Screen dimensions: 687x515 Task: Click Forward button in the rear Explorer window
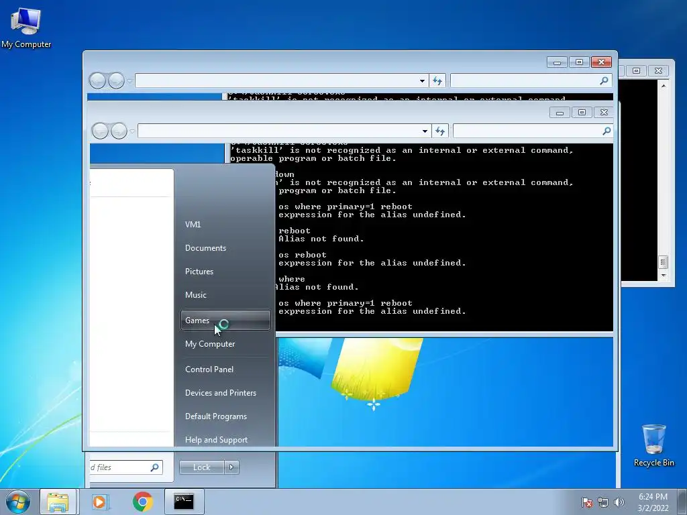point(116,80)
